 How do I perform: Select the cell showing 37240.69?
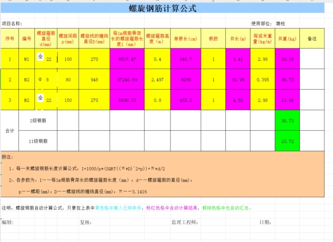(x=128, y=80)
